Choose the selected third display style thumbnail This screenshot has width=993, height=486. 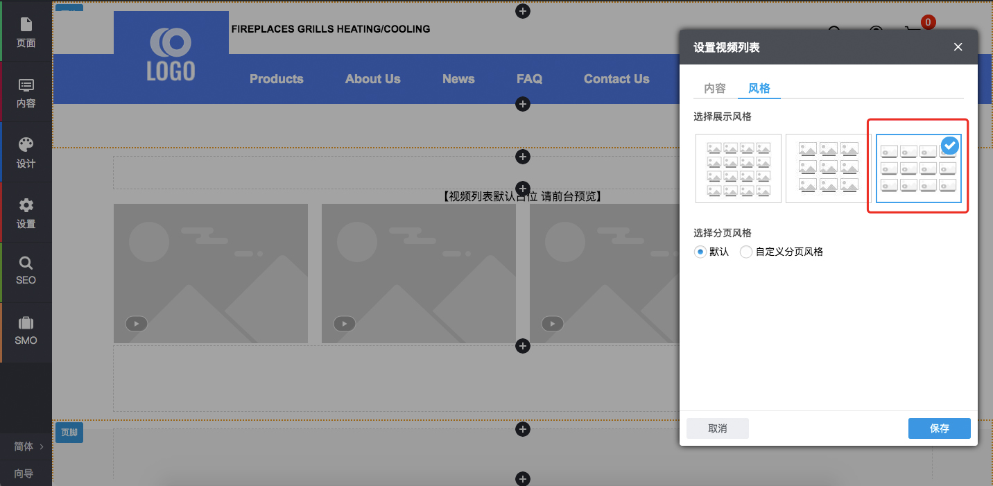point(918,168)
